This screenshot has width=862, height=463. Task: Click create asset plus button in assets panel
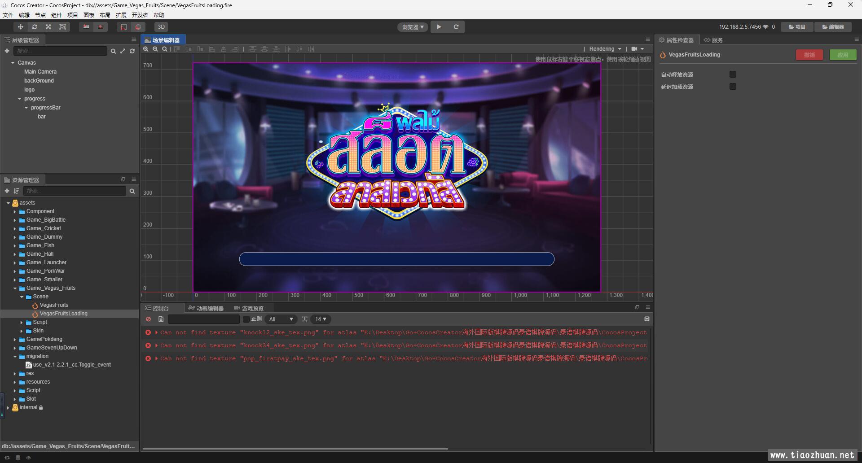tap(7, 191)
